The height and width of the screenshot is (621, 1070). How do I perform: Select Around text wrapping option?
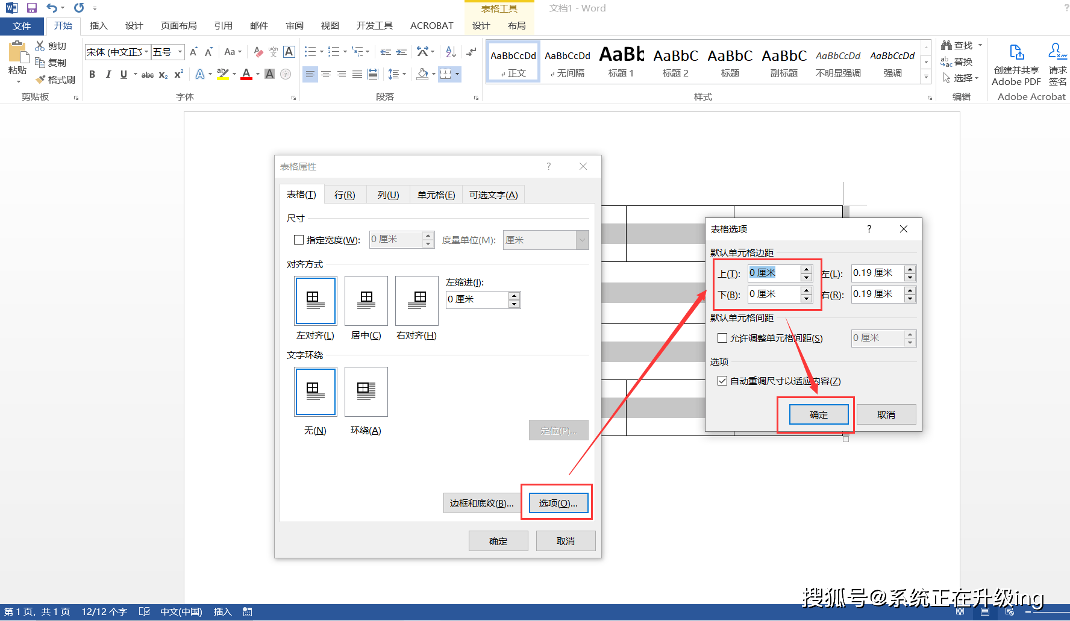pos(366,392)
